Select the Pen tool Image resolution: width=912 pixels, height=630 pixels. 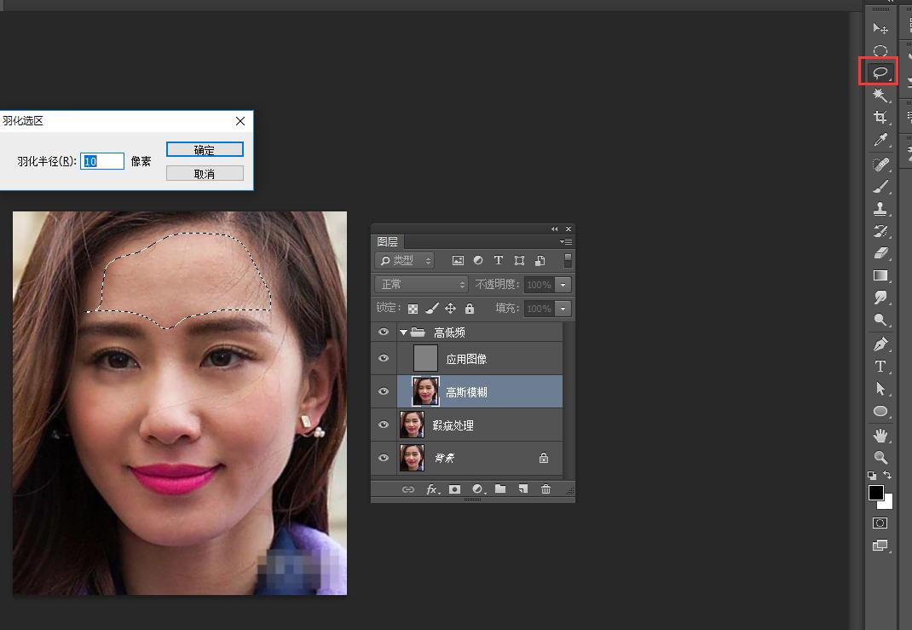click(x=880, y=344)
